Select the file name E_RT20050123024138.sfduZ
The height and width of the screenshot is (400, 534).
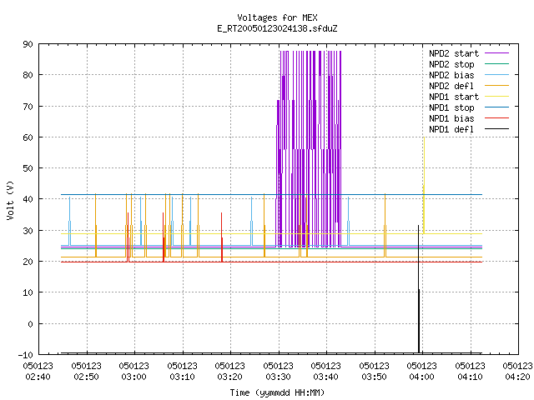point(277,28)
